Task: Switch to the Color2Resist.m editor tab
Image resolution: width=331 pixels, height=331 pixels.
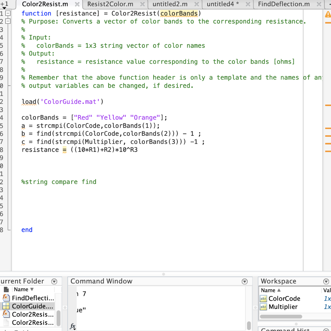Action: 45,4
